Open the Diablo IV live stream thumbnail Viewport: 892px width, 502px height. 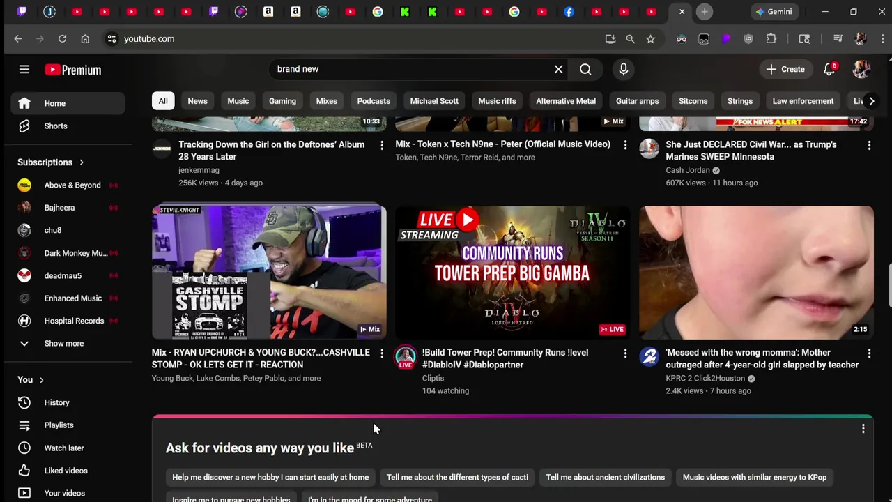(512, 272)
